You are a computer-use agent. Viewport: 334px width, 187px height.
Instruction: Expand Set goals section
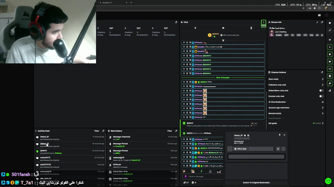[x=296, y=123]
